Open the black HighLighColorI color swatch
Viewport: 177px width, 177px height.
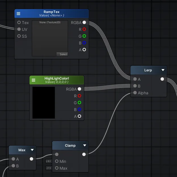44,103
